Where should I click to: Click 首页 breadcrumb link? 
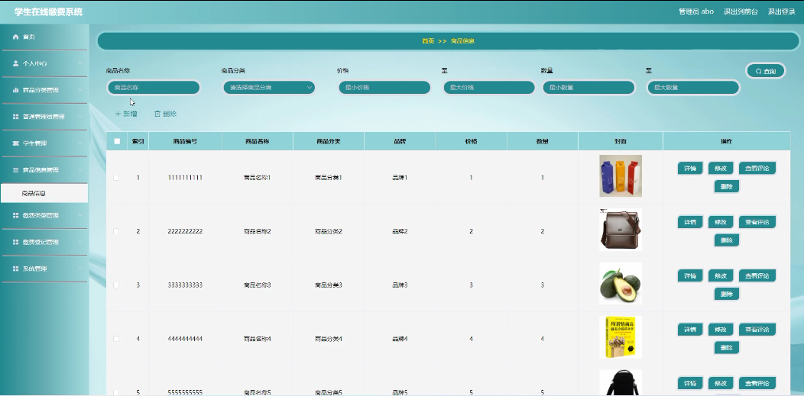428,41
